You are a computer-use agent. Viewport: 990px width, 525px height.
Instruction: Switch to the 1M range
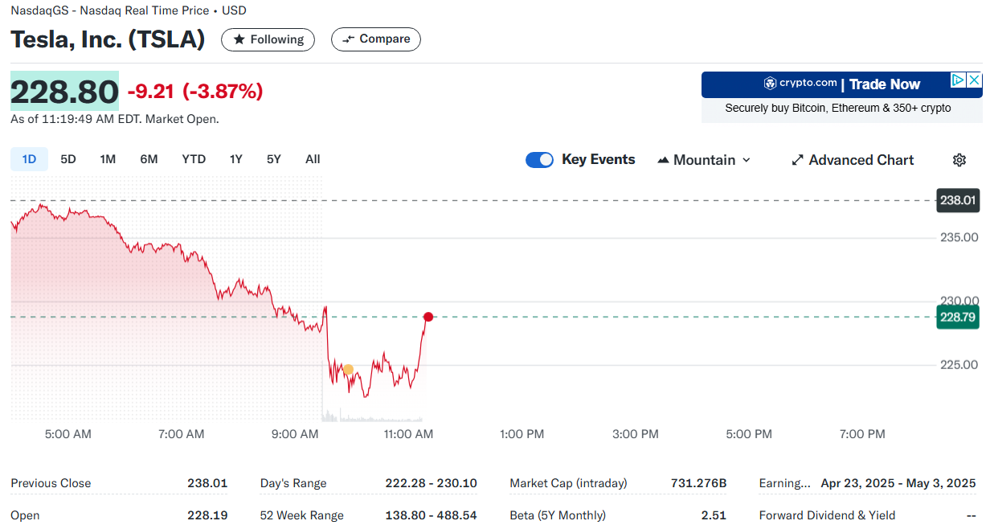tap(108, 159)
